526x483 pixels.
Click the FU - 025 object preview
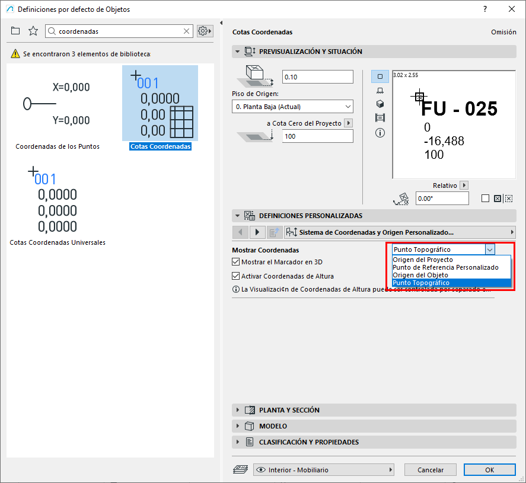454,124
